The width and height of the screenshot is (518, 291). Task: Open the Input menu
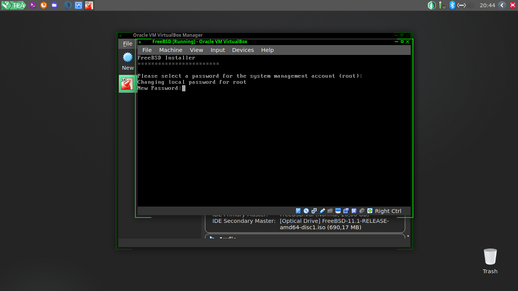click(218, 50)
